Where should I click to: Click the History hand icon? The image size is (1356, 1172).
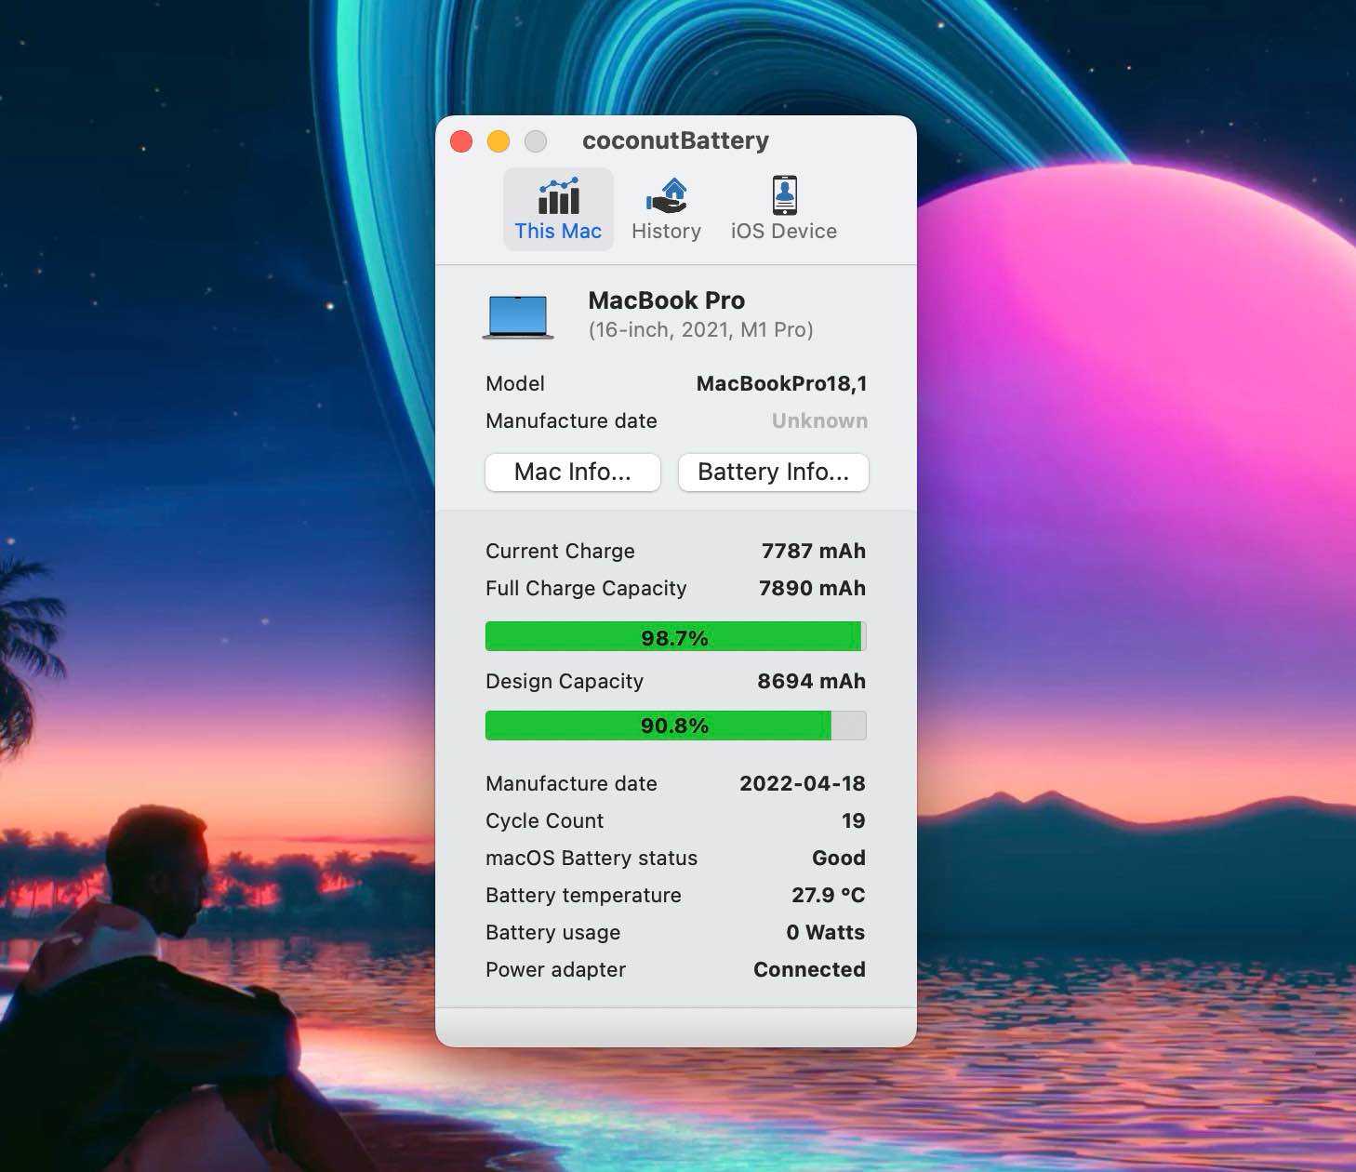click(x=666, y=193)
